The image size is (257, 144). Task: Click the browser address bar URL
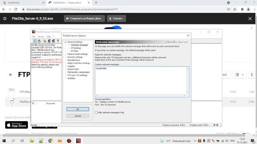point(72,9)
